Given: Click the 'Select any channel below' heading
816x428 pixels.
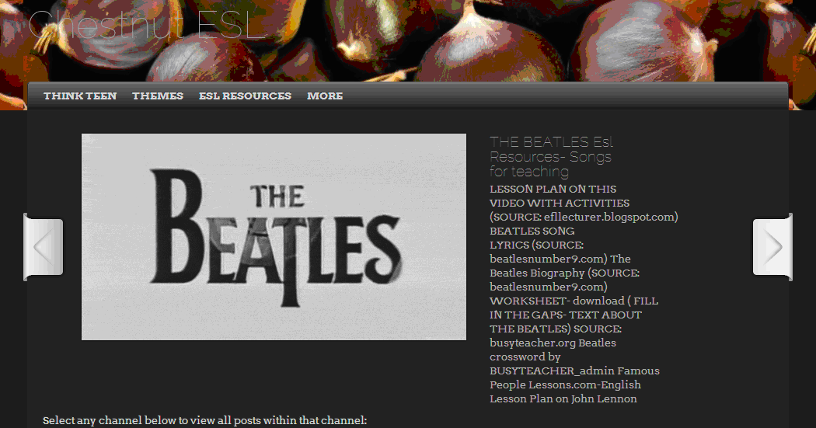Looking at the screenshot, I should point(204,421).
